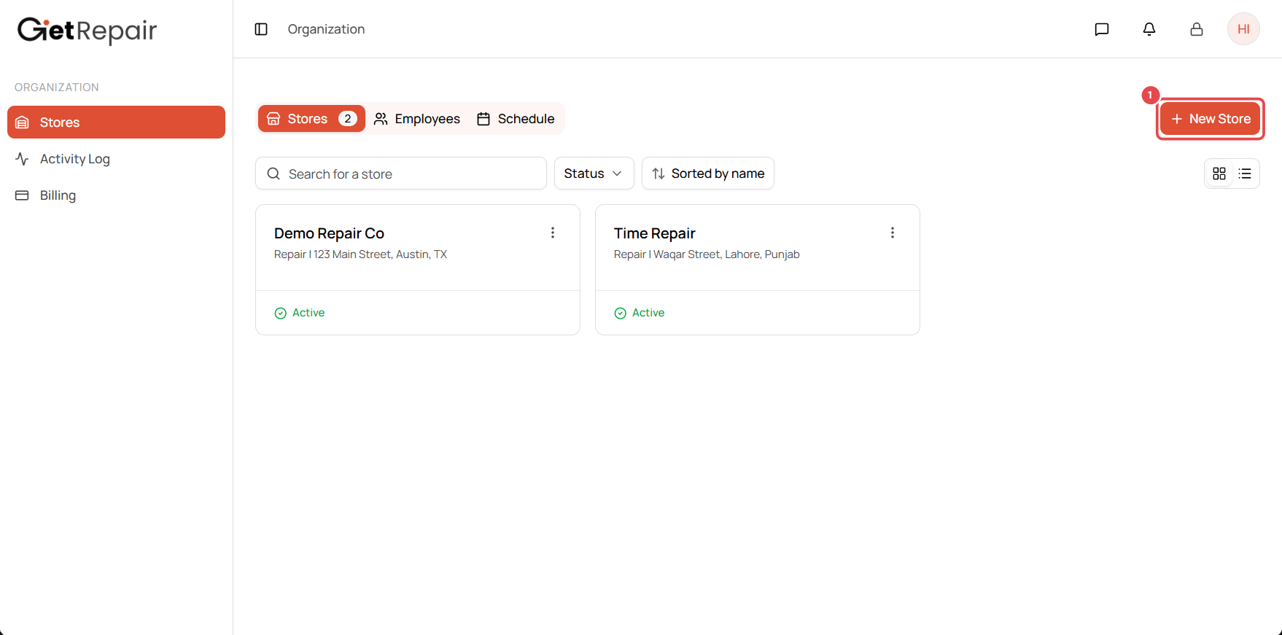The width and height of the screenshot is (1282, 635).
Task: Switch to grid view
Action: pos(1219,174)
